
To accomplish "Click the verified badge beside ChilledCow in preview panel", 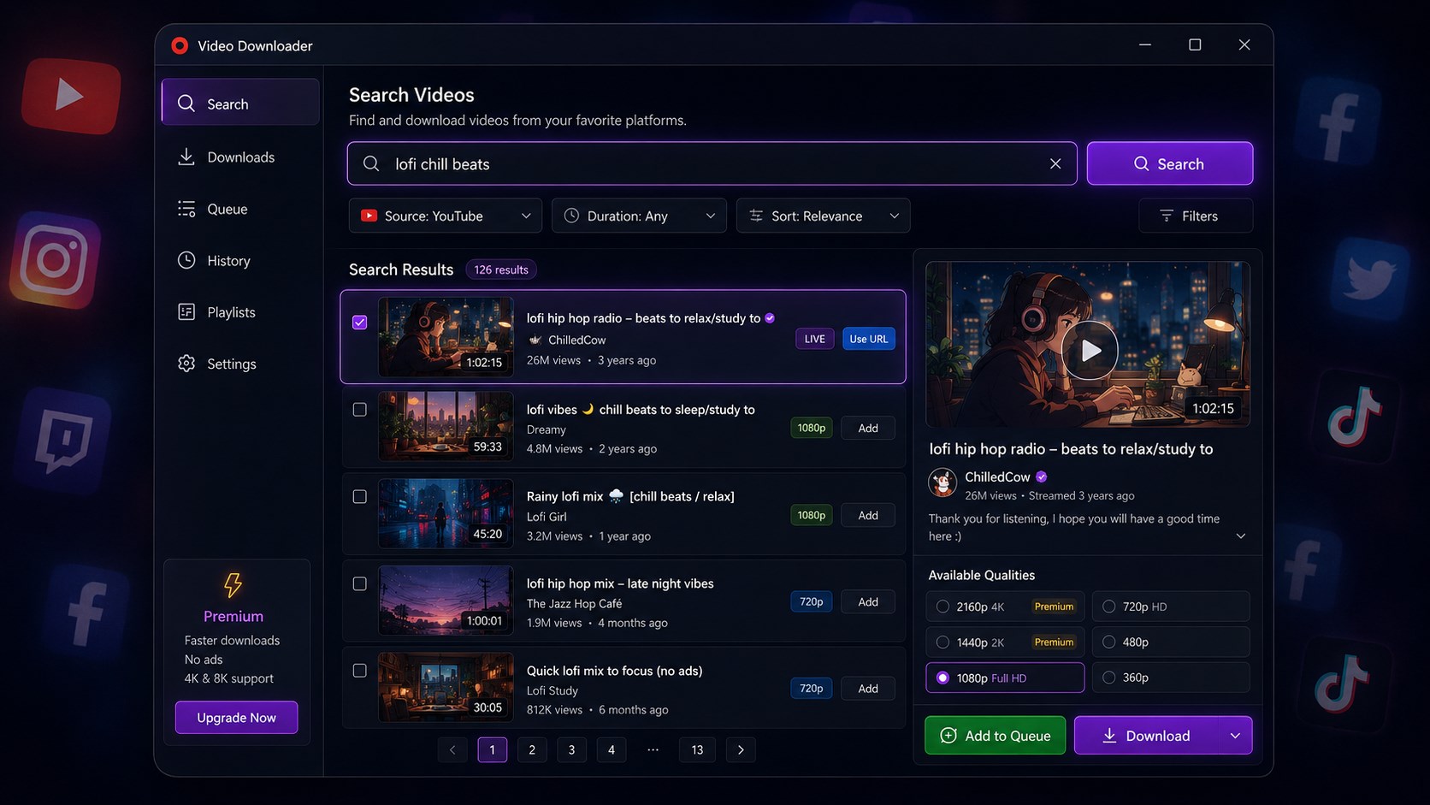I will pos(1042,476).
